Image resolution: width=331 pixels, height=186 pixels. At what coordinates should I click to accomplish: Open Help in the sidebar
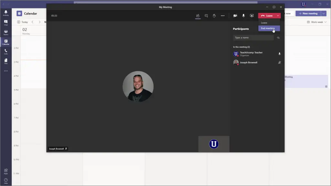click(x=6, y=181)
